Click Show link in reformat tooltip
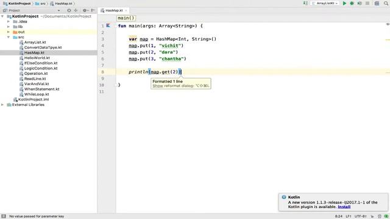 tap(158, 86)
